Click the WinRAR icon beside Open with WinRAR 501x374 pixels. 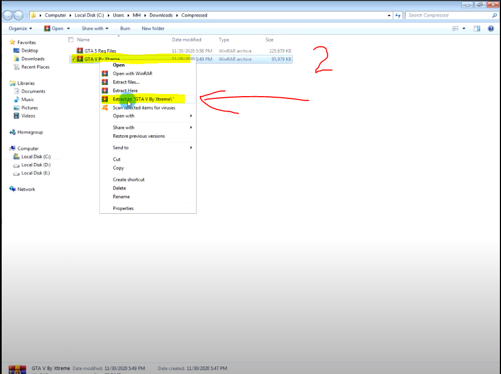pyautogui.click(x=105, y=73)
